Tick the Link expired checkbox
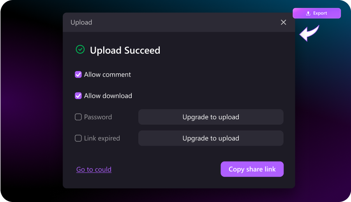The height and width of the screenshot is (202, 351). coord(78,138)
